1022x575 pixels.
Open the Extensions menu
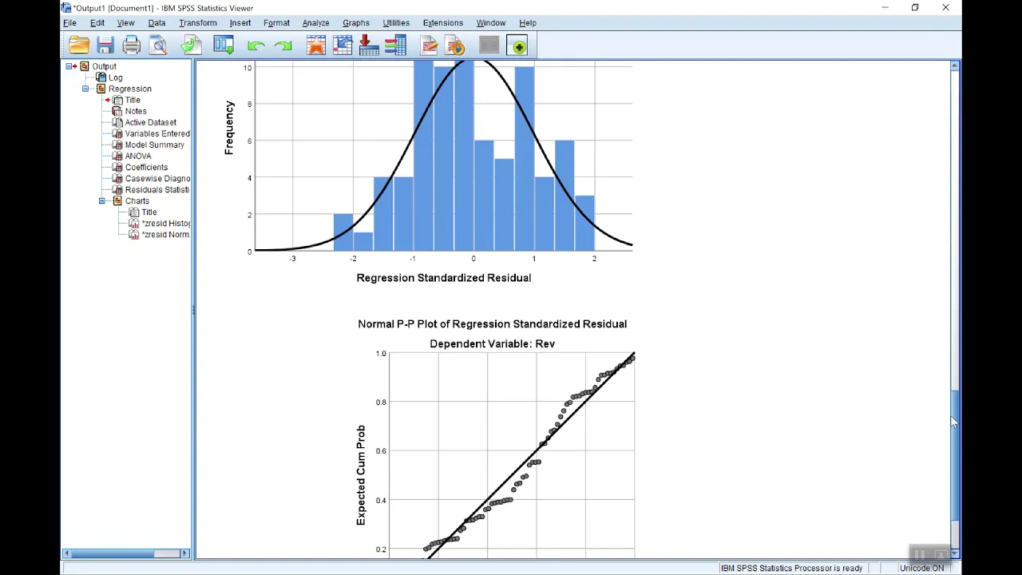pyautogui.click(x=442, y=23)
